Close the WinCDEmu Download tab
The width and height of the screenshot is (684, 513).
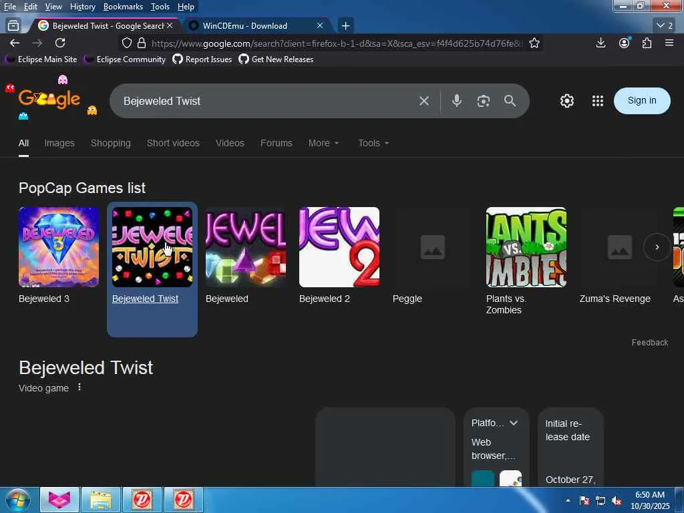pyautogui.click(x=320, y=26)
